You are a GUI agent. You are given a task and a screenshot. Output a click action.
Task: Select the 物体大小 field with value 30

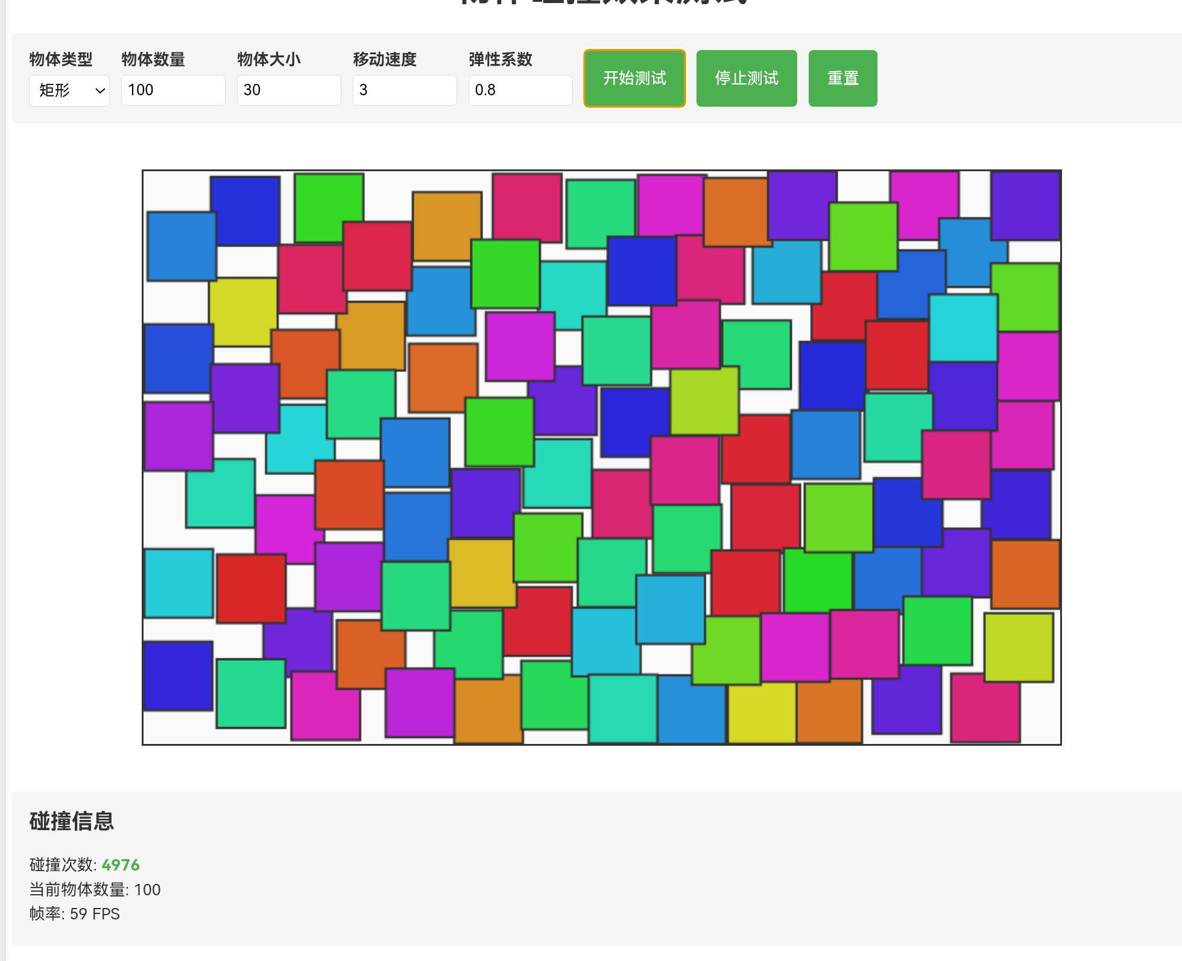coord(289,90)
